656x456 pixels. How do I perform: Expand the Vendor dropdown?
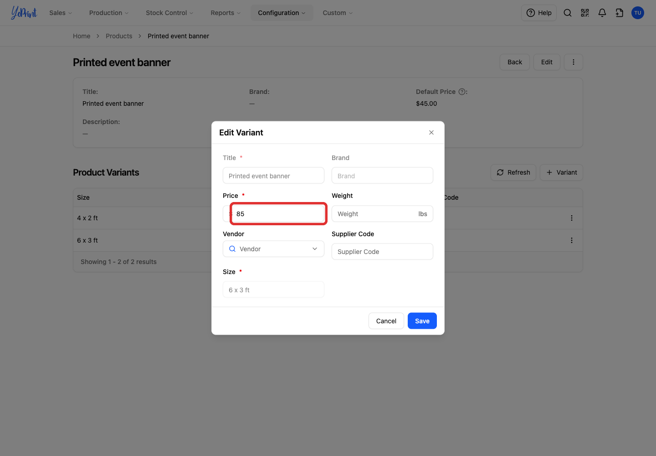pos(273,249)
